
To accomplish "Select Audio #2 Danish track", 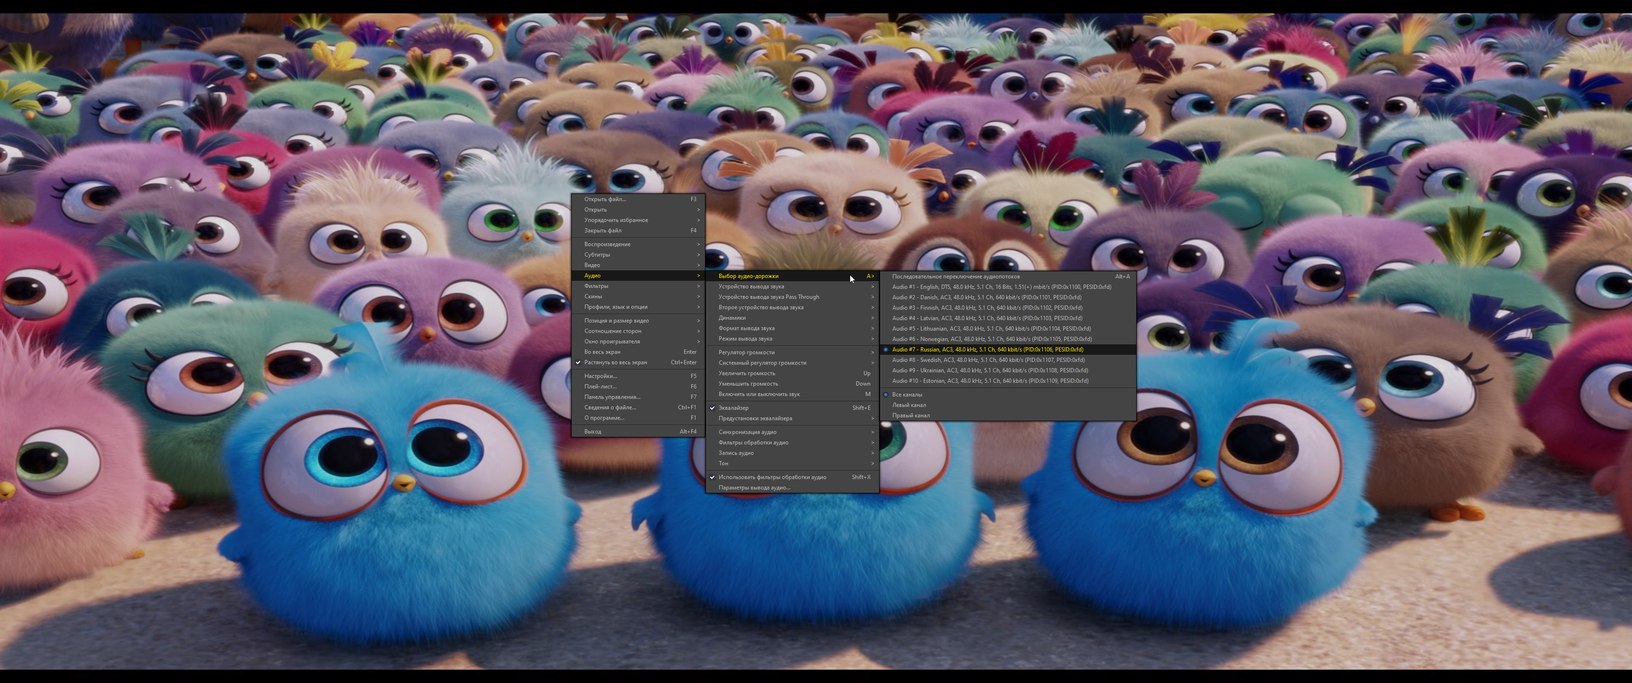I will pyautogui.click(x=1008, y=297).
